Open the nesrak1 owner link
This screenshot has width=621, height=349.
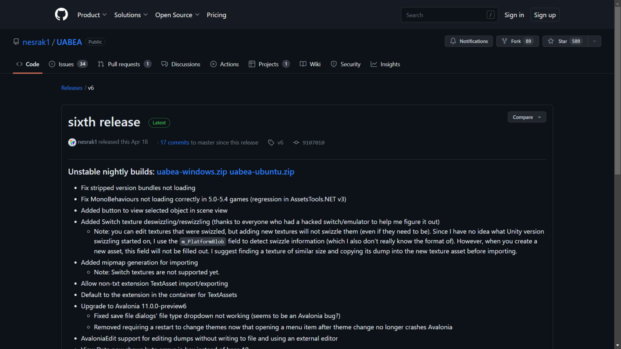point(36,42)
